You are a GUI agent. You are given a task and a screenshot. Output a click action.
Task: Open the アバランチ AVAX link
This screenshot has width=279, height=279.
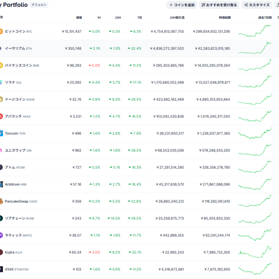click(18, 116)
